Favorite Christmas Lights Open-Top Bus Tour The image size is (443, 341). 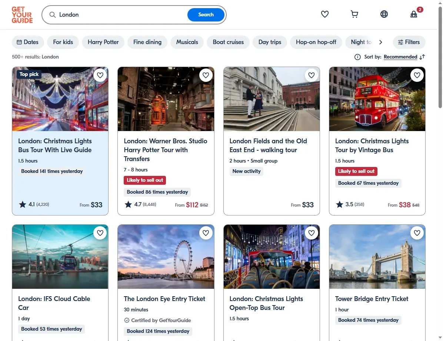pos(312,233)
